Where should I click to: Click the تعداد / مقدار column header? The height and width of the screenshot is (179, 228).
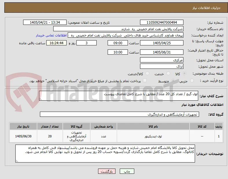[x=50, y=126]
